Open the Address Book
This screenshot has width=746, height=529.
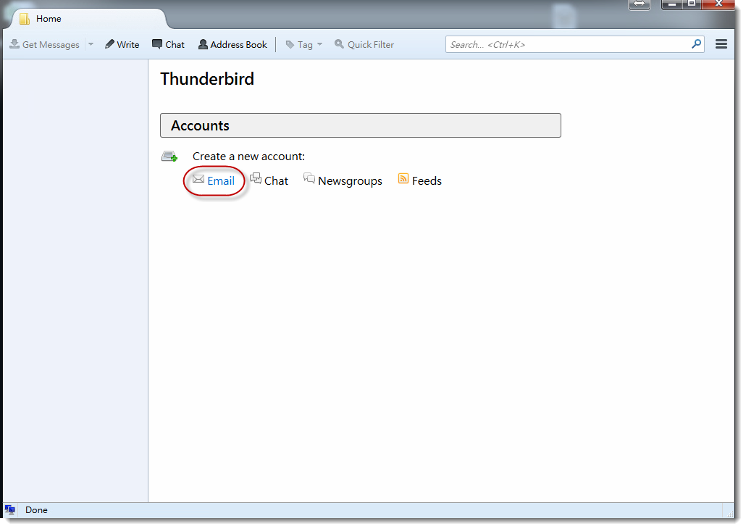pyautogui.click(x=232, y=44)
